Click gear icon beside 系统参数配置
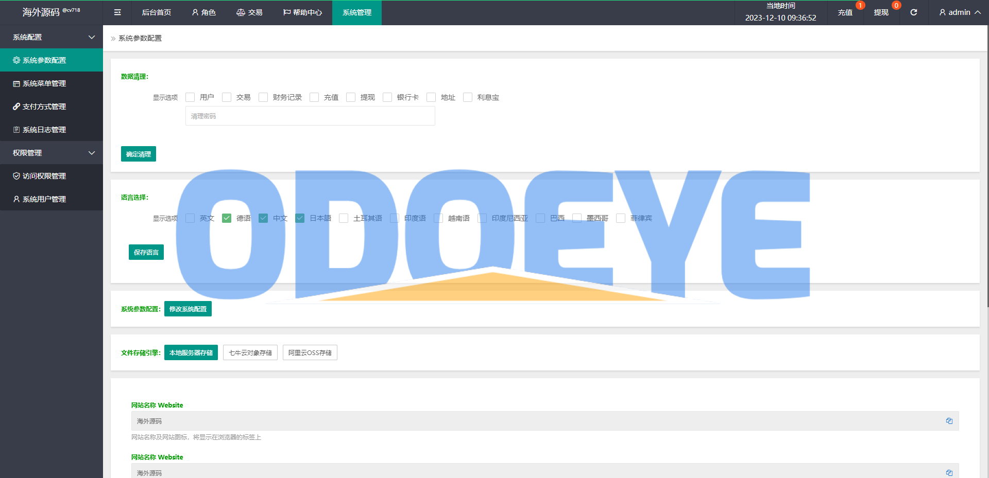The width and height of the screenshot is (989, 478). click(x=16, y=60)
